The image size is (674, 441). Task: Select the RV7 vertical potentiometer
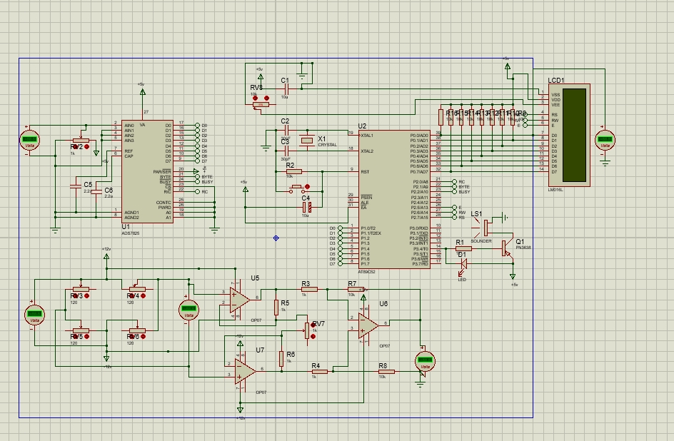click(307, 330)
